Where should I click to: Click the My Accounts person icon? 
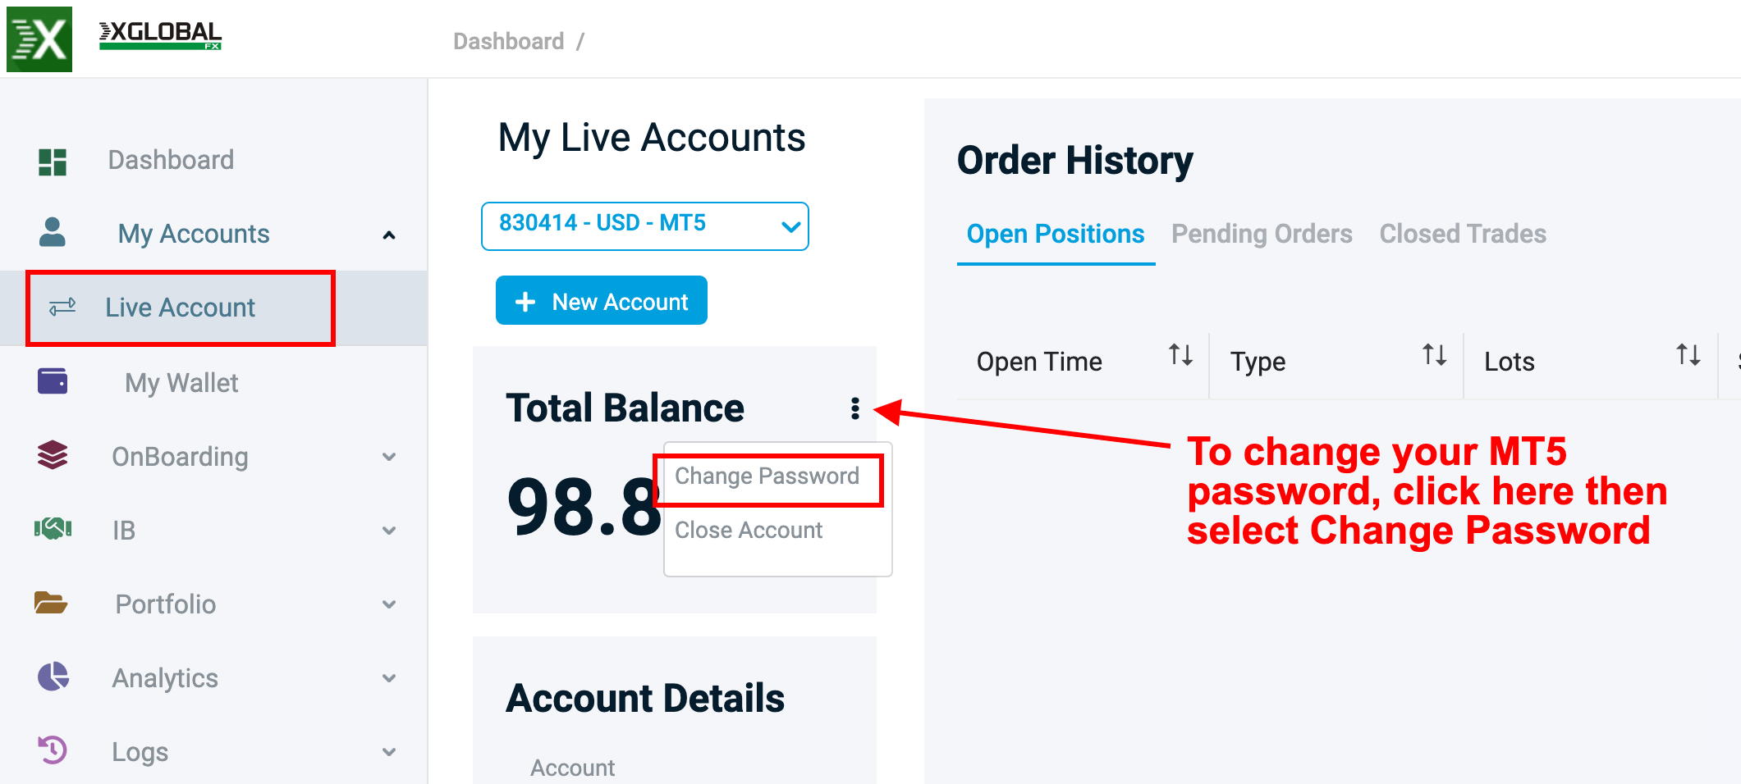click(x=53, y=233)
